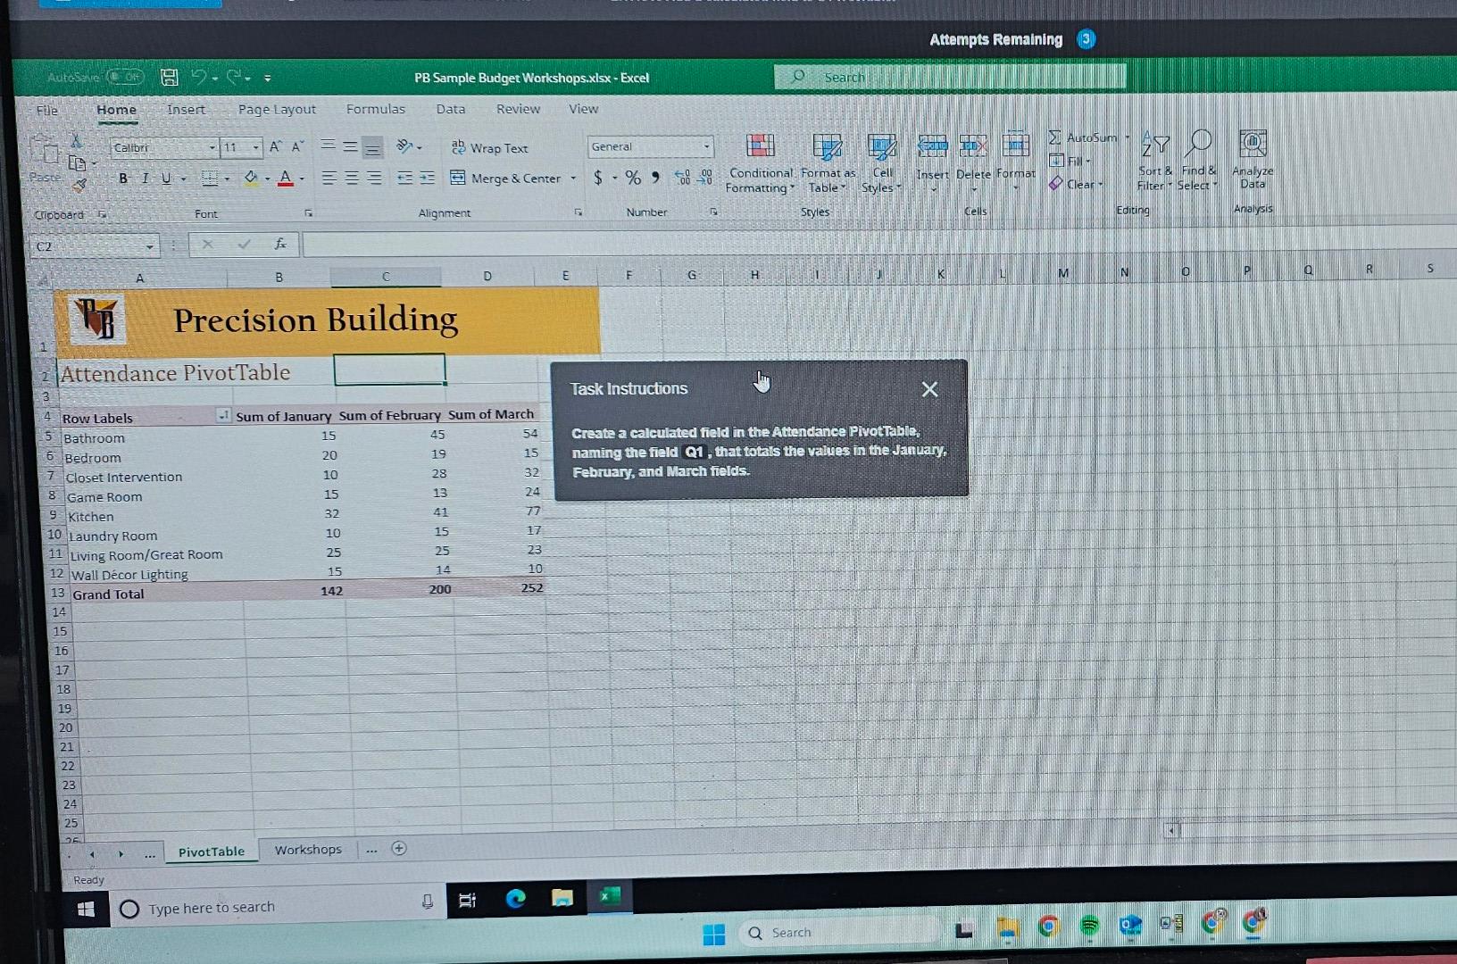Close the Task Instructions dialog
This screenshot has width=1457, height=964.
pos(929,388)
